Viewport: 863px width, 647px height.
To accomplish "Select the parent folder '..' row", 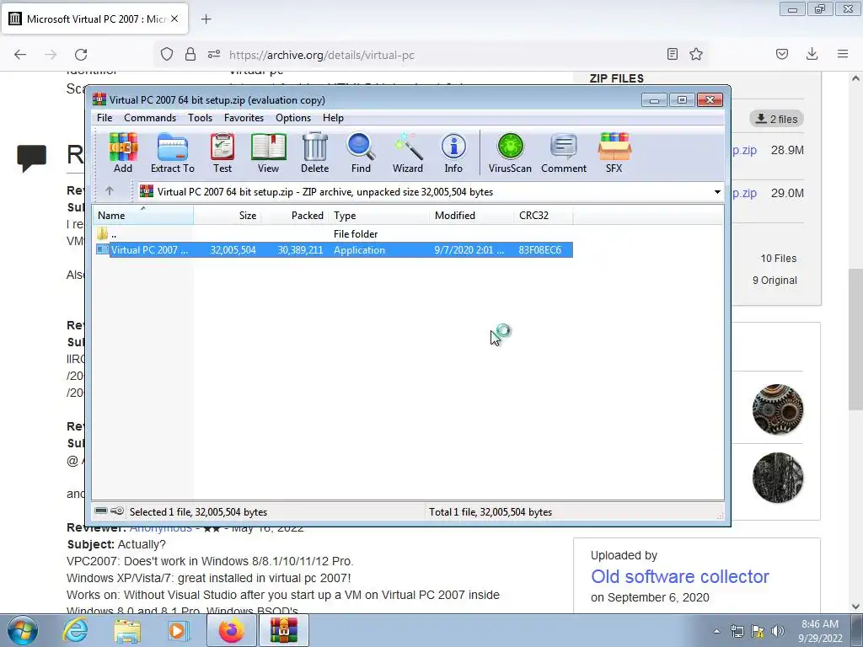I will point(334,234).
